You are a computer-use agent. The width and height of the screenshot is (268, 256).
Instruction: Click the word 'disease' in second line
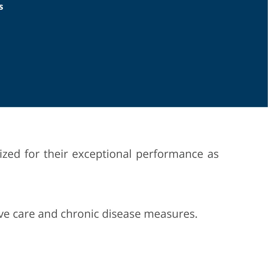click(121, 214)
